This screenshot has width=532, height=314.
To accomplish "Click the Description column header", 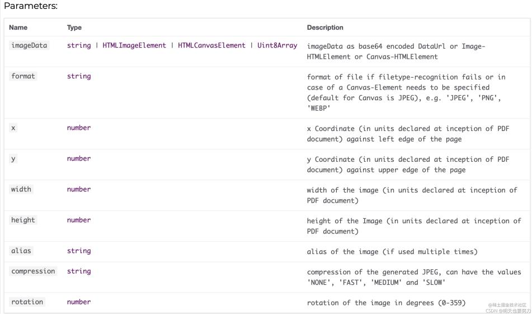I will pos(325,27).
